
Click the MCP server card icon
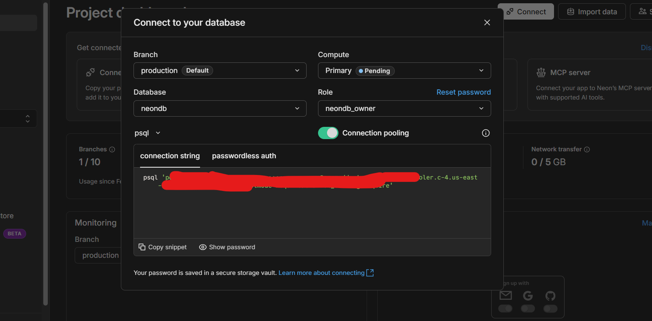coord(541,73)
